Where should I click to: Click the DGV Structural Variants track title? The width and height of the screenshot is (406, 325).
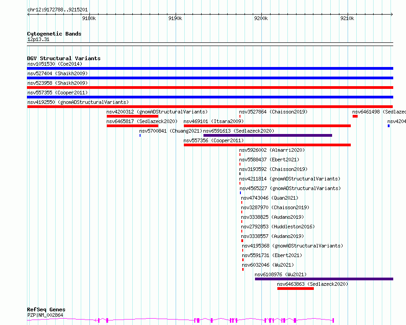pyautogui.click(x=64, y=58)
